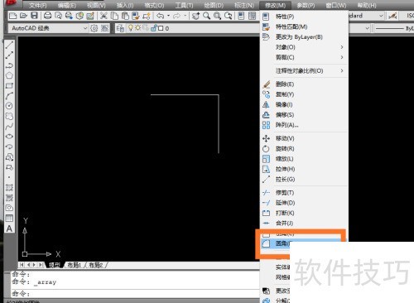The height and width of the screenshot is (303, 414).
Task: Choose 删除(E) from Modify menu
Action: click(x=304, y=84)
